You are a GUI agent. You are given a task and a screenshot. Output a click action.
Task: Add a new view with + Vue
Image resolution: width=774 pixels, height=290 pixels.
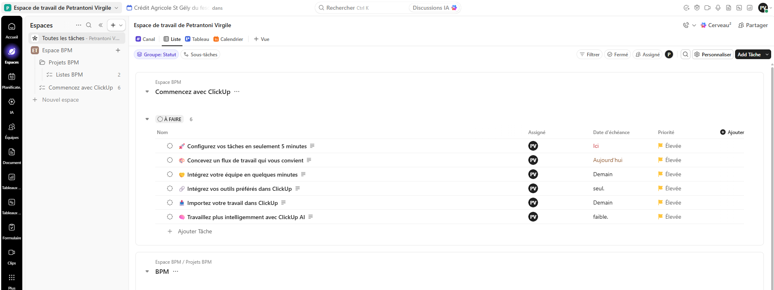click(262, 39)
